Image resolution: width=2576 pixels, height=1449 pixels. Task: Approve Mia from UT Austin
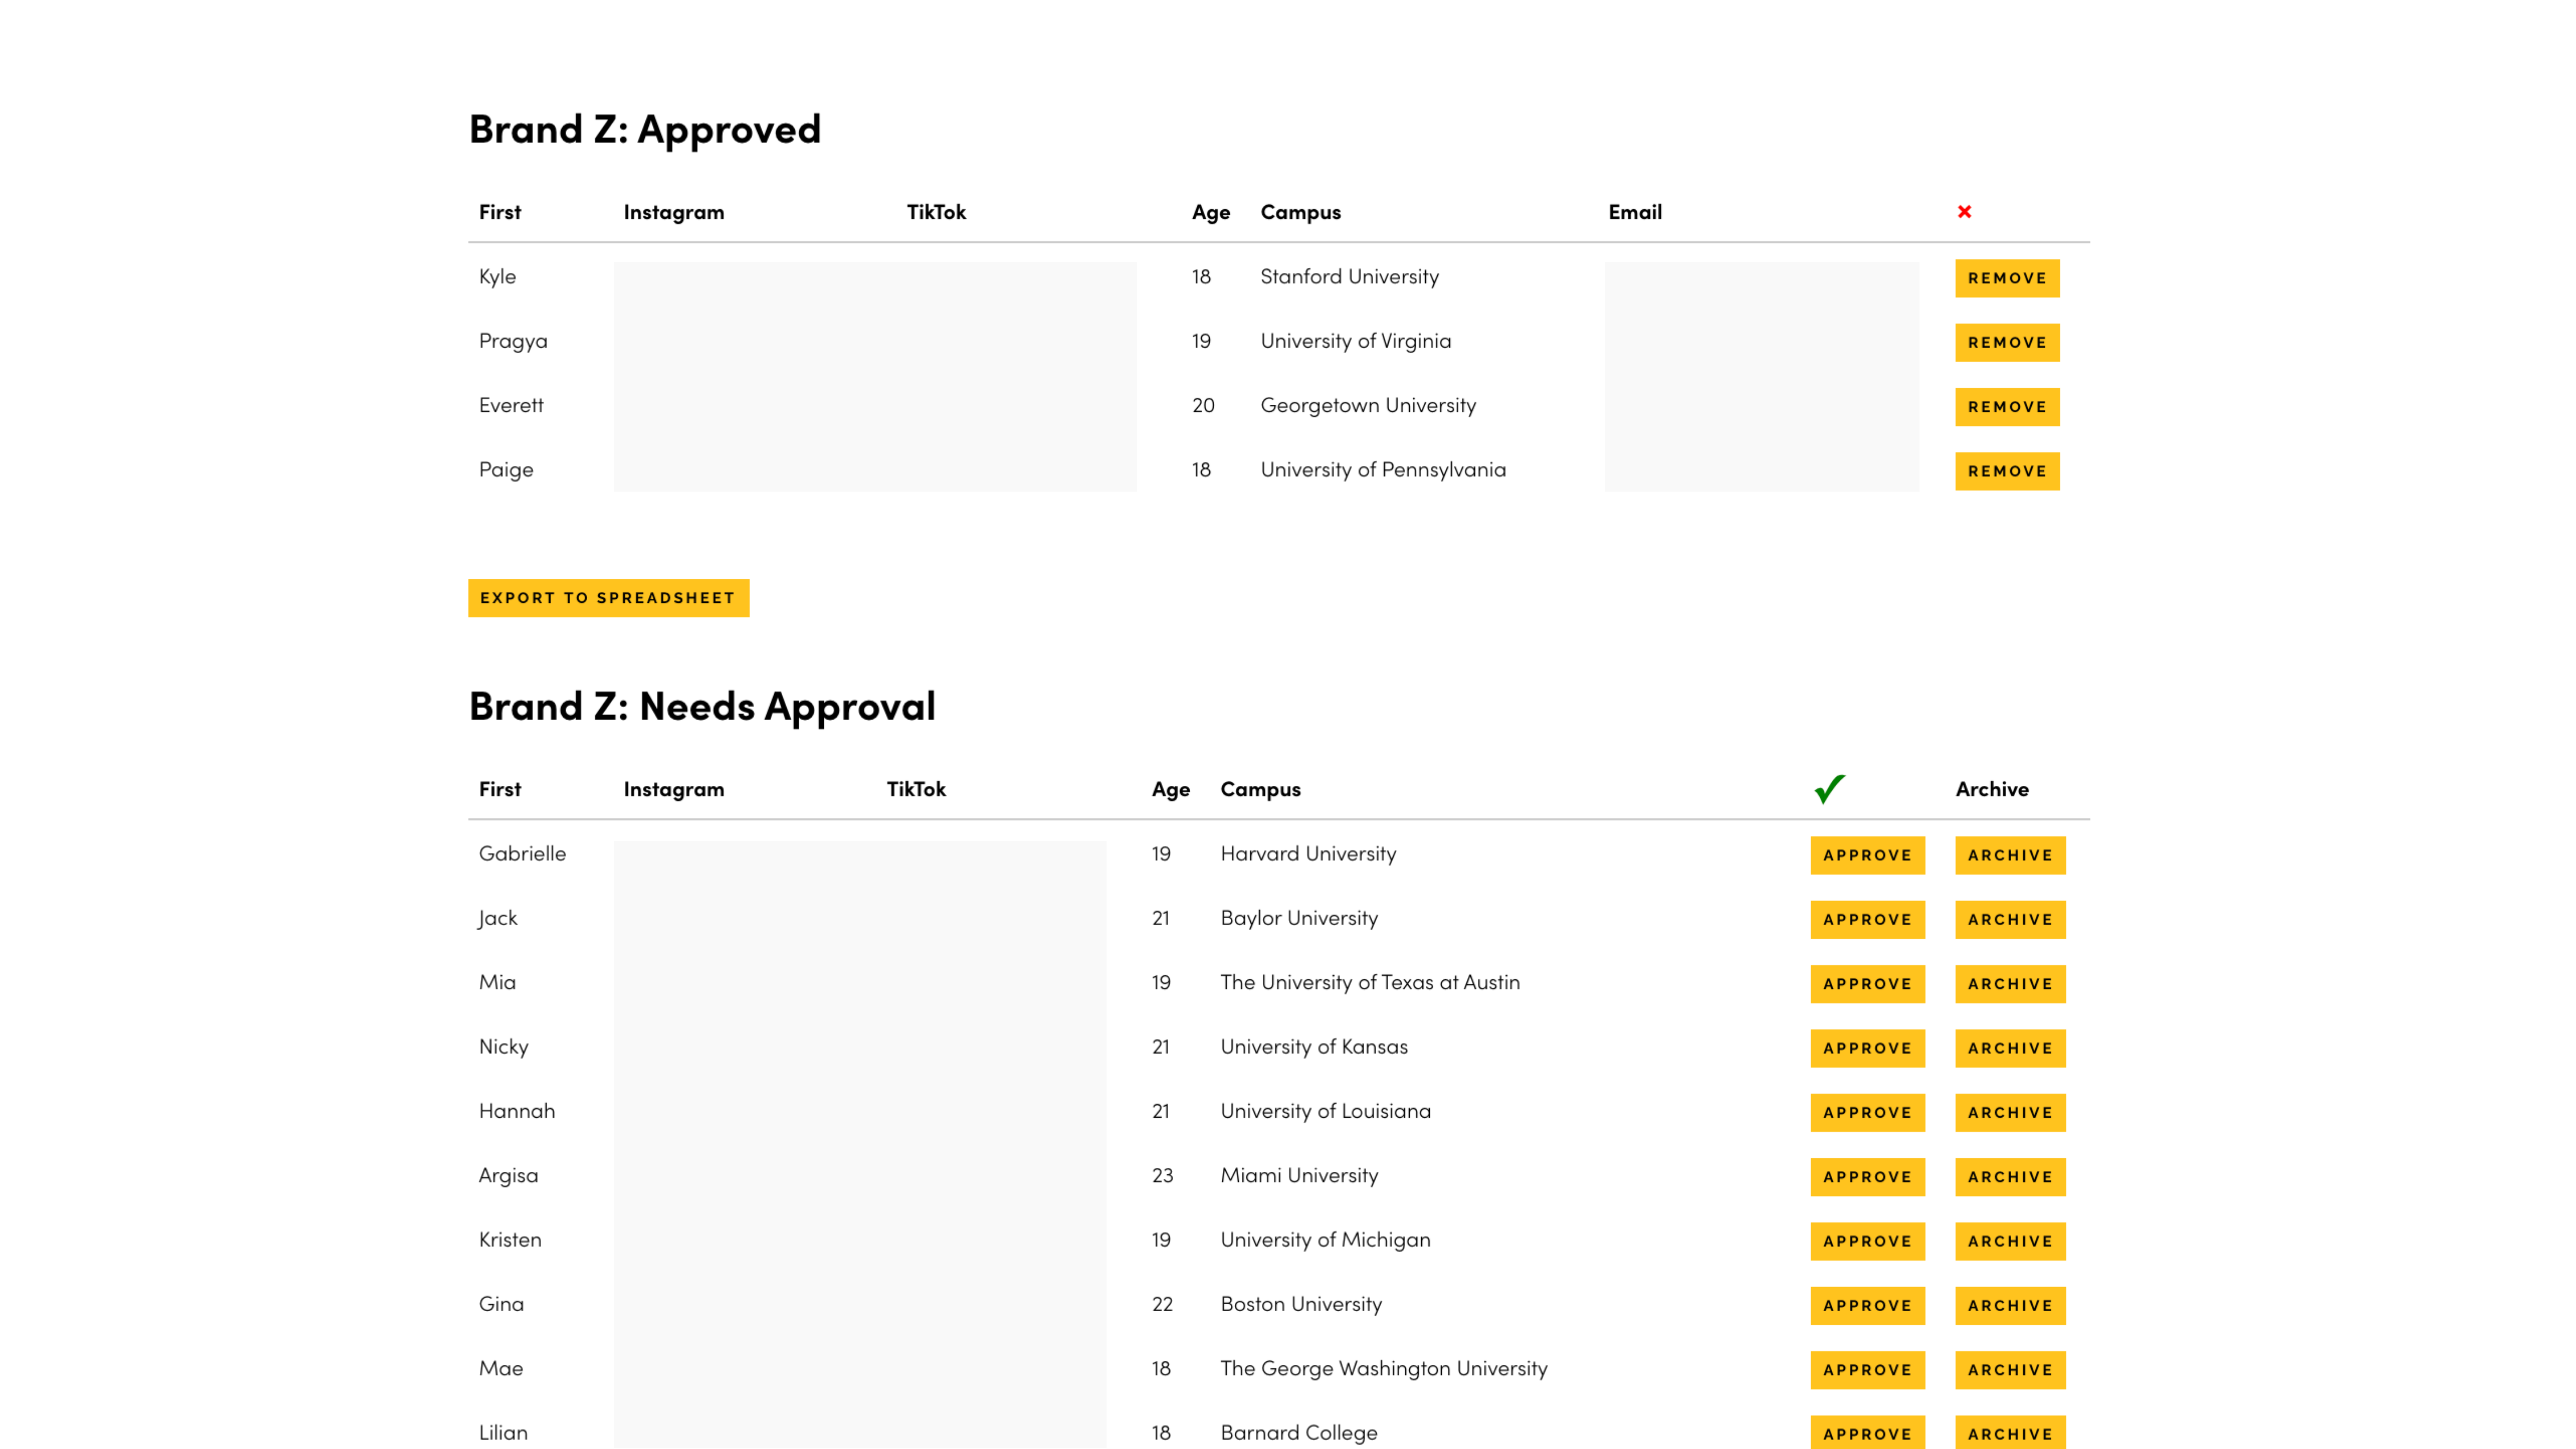tap(1867, 984)
